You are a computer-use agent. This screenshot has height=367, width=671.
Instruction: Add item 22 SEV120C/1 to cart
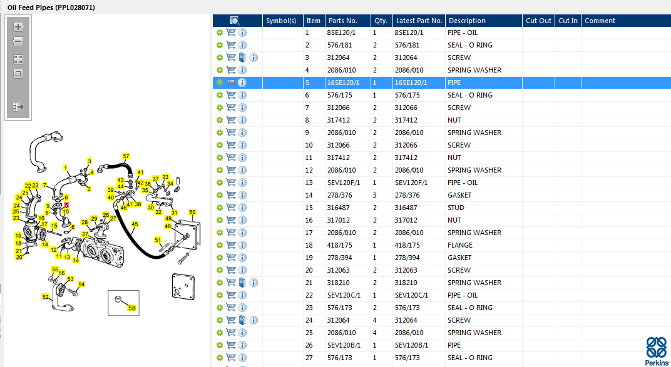[x=231, y=295]
